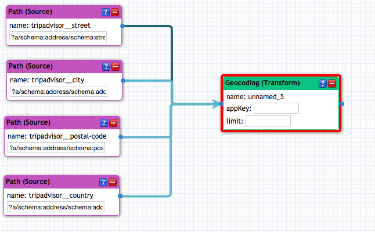This screenshot has width=375, height=232.
Task: Click 'name: tripadvisor__city' label
Action: (47, 80)
